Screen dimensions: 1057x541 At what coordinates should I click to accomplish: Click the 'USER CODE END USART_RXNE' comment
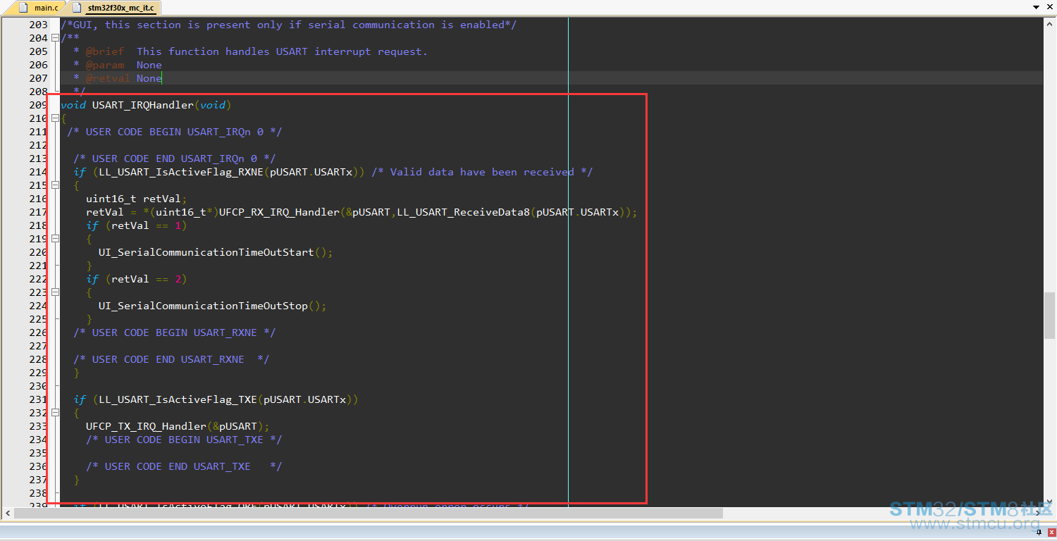(171, 359)
